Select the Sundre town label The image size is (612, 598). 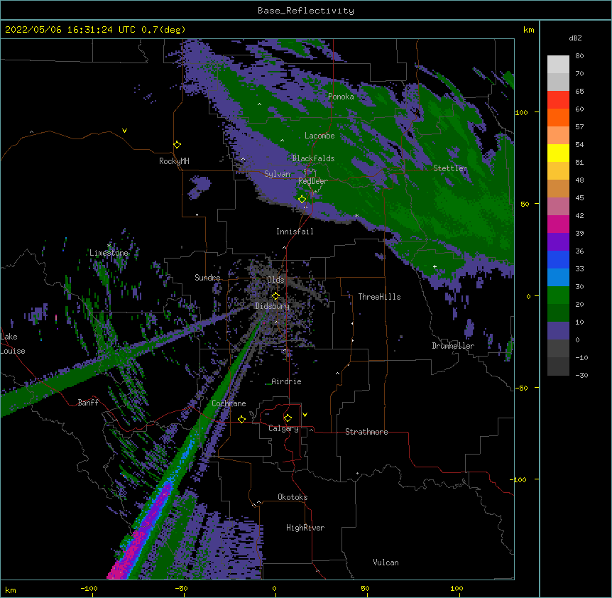(x=207, y=278)
